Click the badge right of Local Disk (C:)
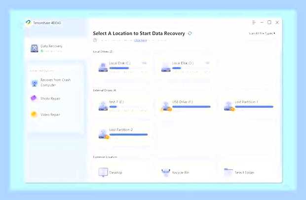Viewport: 306px width, 200px height. click(144, 63)
